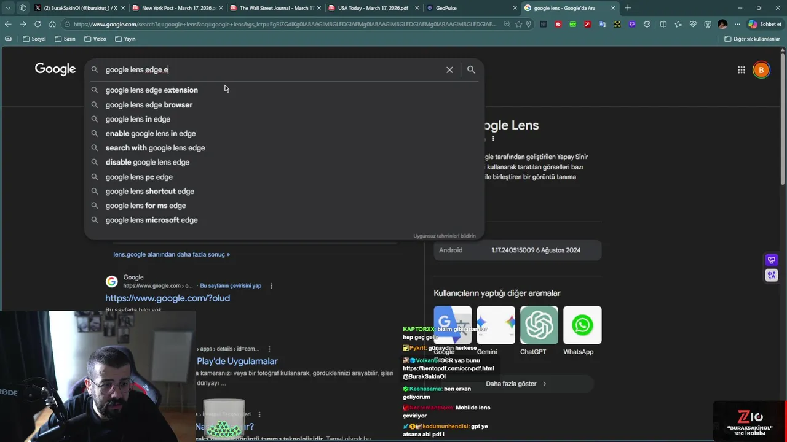787x442 pixels.
Task: Select suggestion 'google lens shortcut edge'
Action: pyautogui.click(x=284, y=192)
